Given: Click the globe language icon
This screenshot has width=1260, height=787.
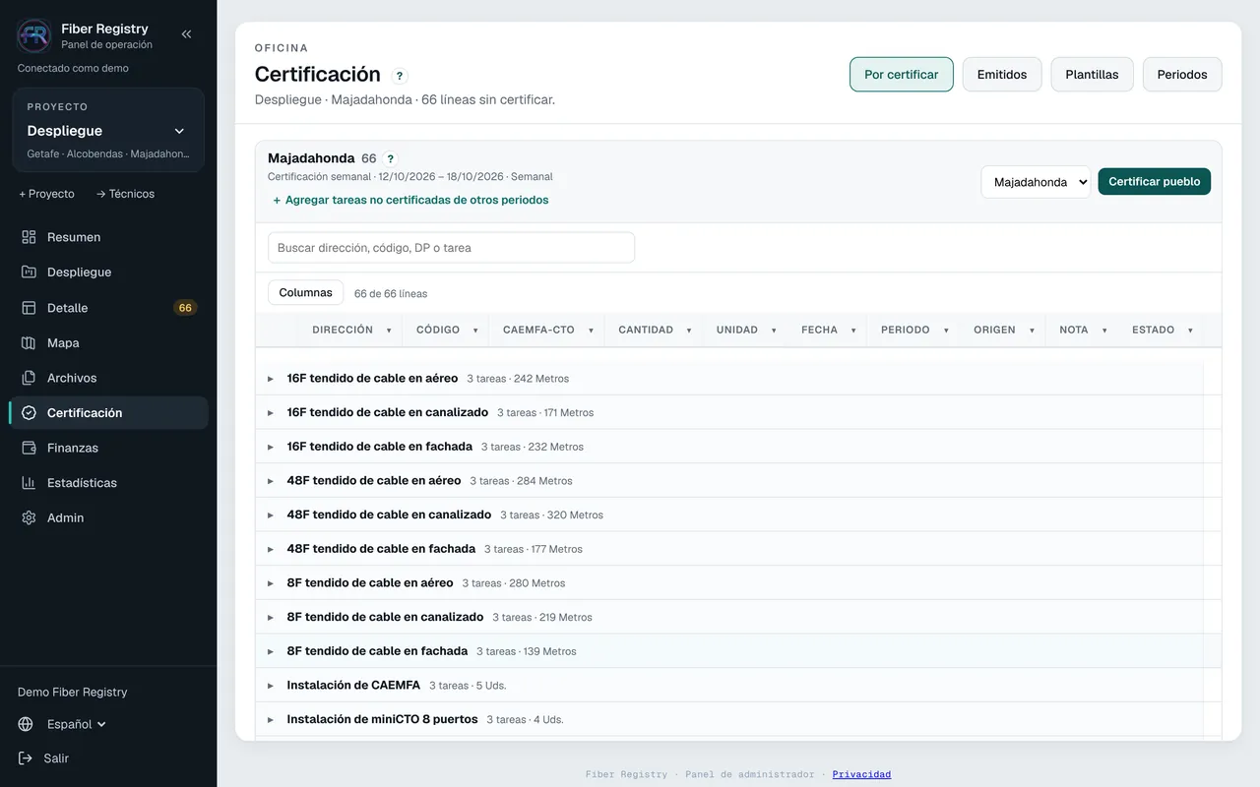Looking at the screenshot, I should (26, 724).
